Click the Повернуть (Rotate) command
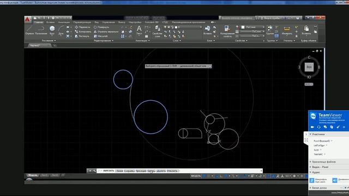 click(x=101, y=27)
